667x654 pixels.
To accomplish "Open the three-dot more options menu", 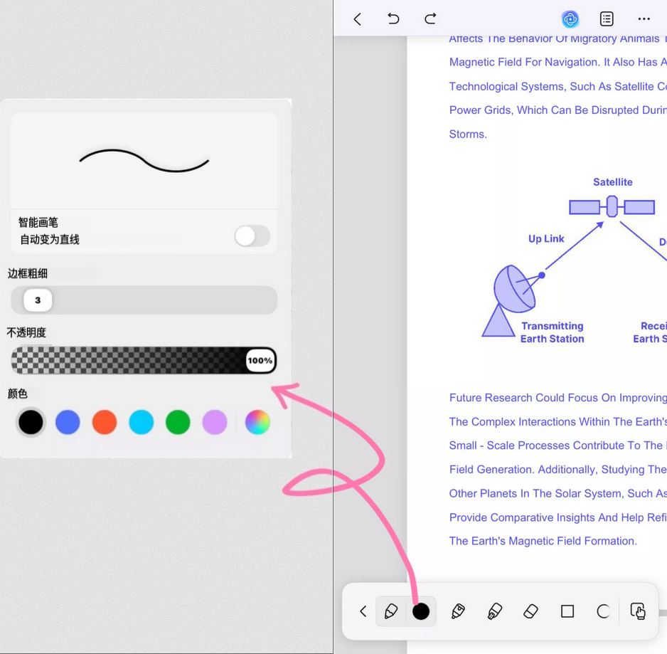I will (644, 19).
